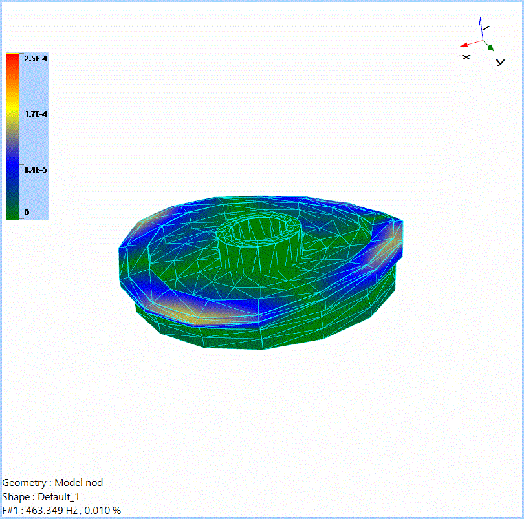Click the 1.7E-4 legend value

[x=36, y=114]
